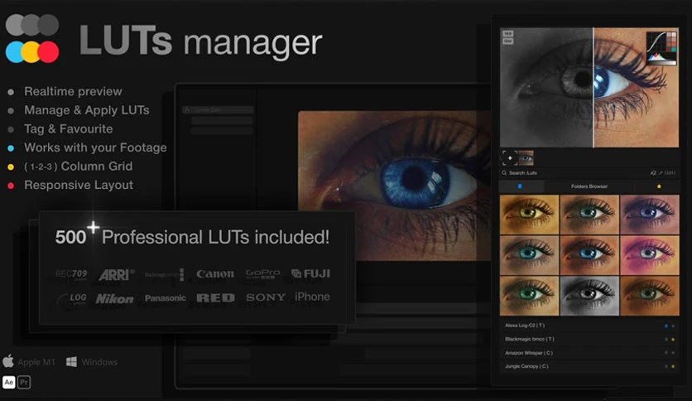Click the "500+ Professional LUTs included!" heading

point(192,236)
